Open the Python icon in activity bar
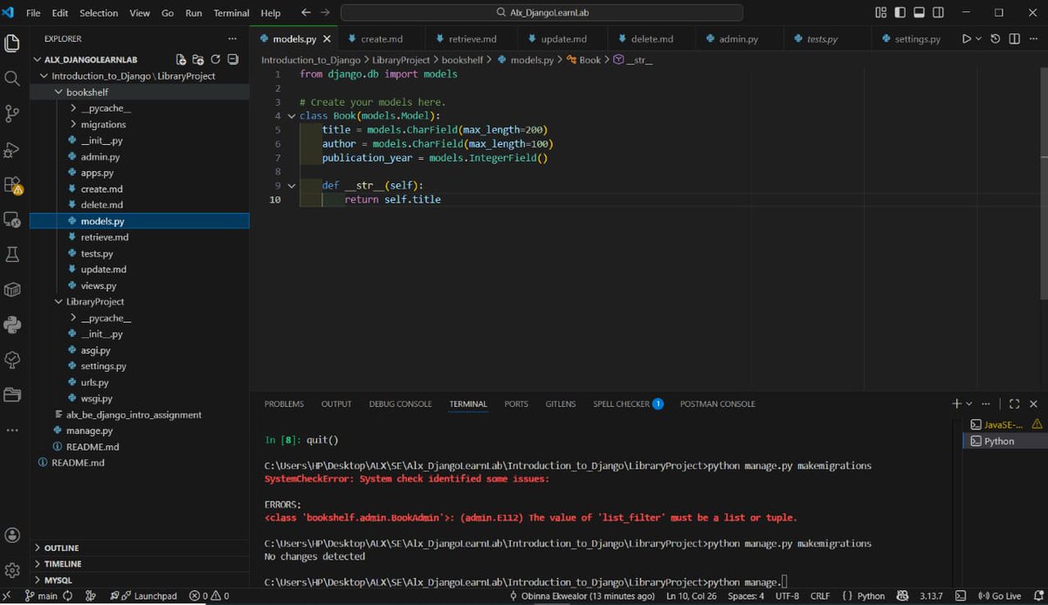1048x605 pixels. (12, 325)
